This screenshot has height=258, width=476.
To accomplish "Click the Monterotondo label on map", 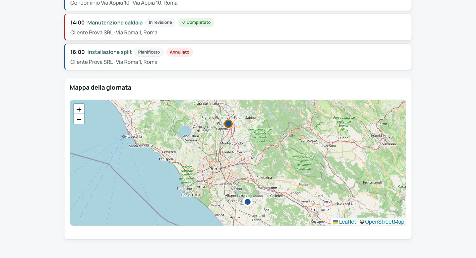I will (x=231, y=143).
